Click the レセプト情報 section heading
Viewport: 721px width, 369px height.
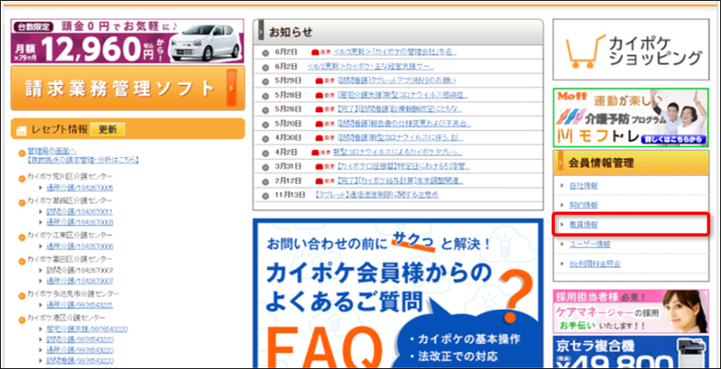click(x=59, y=129)
